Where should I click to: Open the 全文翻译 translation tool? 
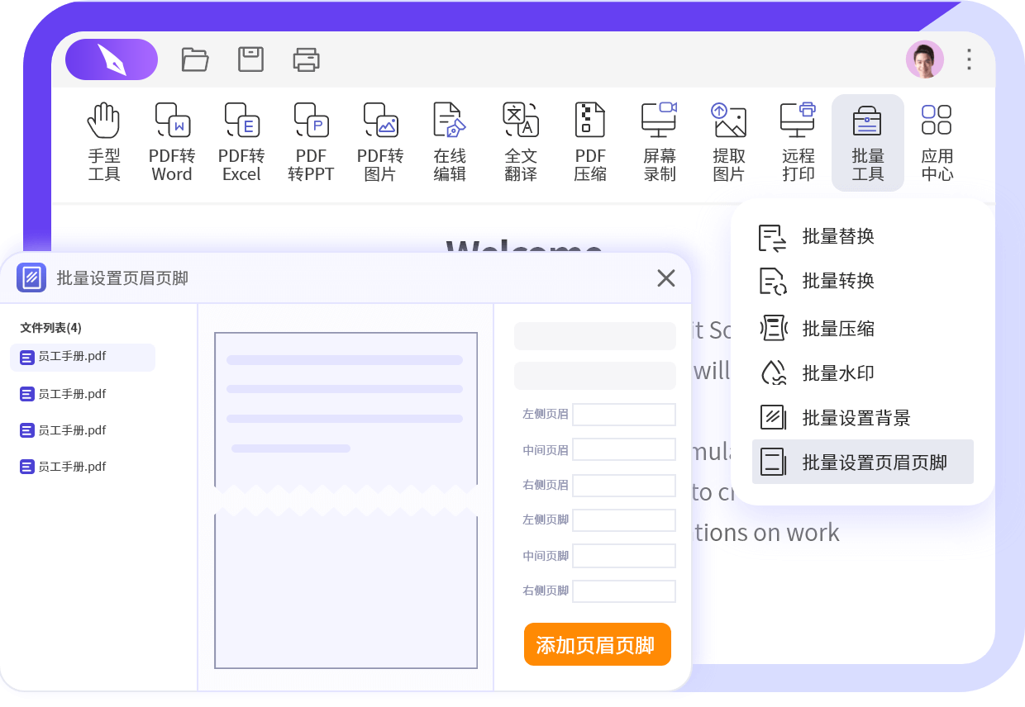point(521,142)
